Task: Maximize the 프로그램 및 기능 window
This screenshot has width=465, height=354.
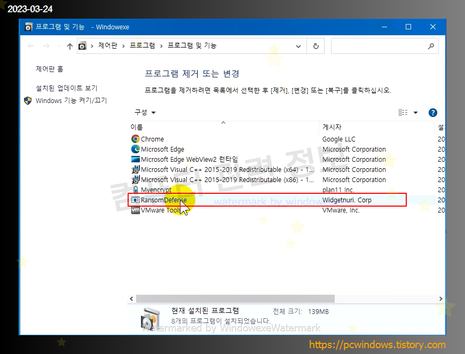Action: coord(408,27)
